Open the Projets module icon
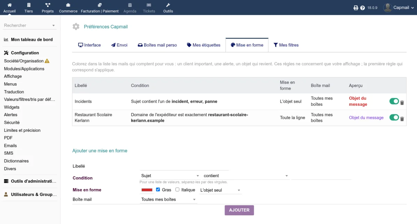Screen dimensions: 417x224 pyautogui.click(x=48, y=5)
